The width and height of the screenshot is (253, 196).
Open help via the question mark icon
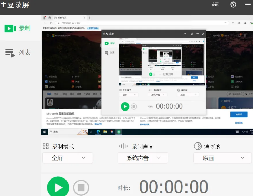(x=233, y=4)
